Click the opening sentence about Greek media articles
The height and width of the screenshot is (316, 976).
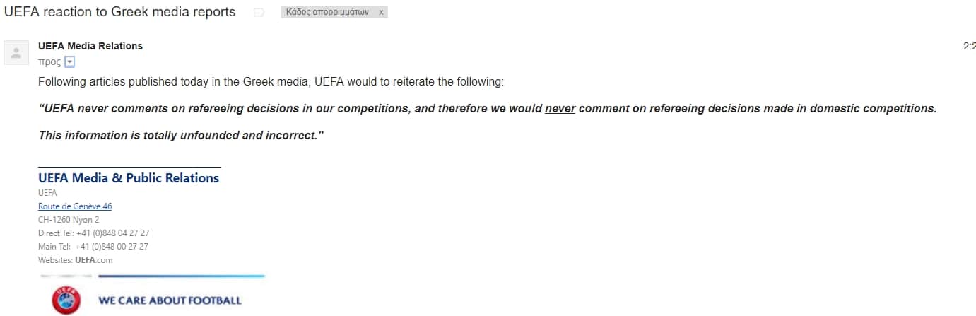tap(271, 82)
